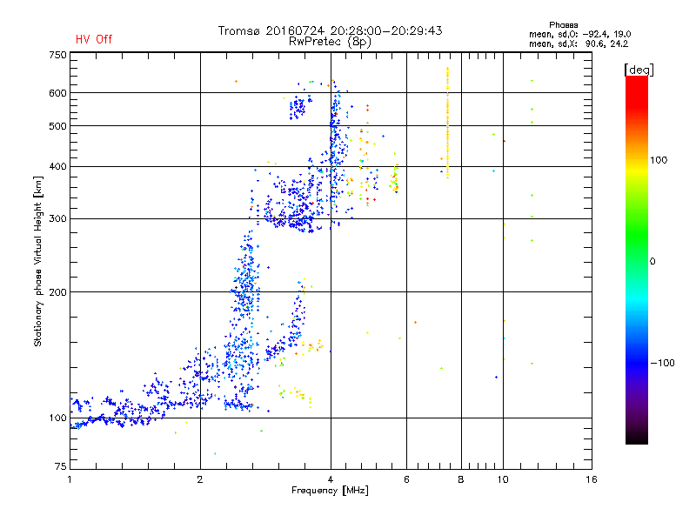The width and height of the screenshot is (696, 522).
Task: Click the '600' height axis tick label
Action: click(58, 93)
